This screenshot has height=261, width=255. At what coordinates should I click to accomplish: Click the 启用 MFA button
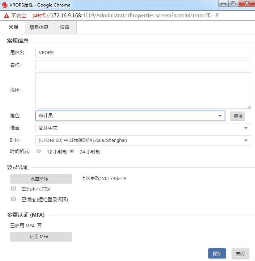click(41, 237)
